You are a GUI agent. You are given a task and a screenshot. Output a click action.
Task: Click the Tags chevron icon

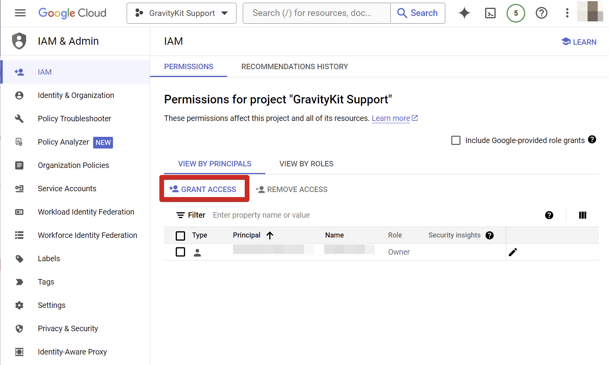19,282
